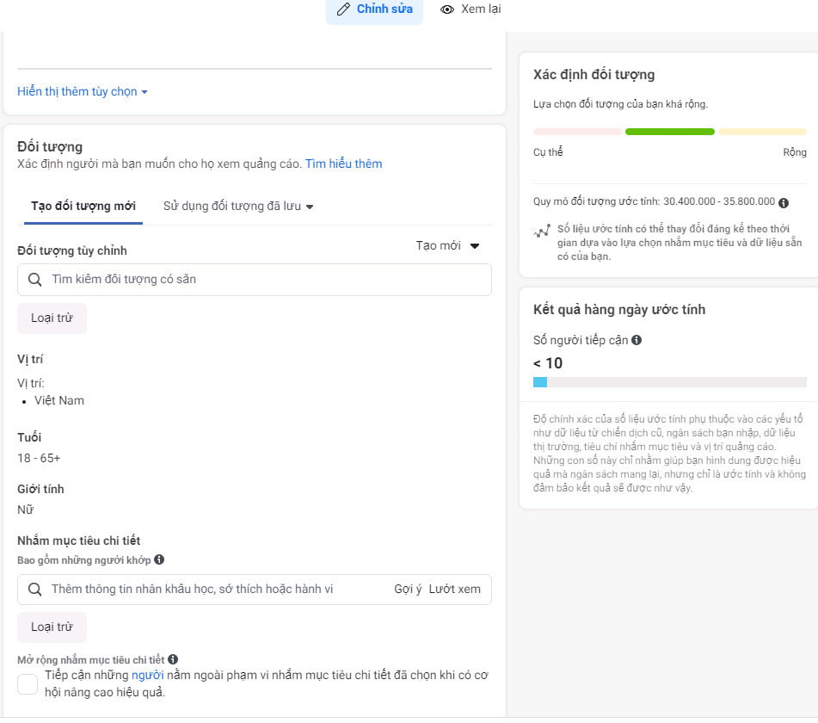818x723 pixels.
Task: Click the age value 18 - 65+
Action: pos(39,459)
